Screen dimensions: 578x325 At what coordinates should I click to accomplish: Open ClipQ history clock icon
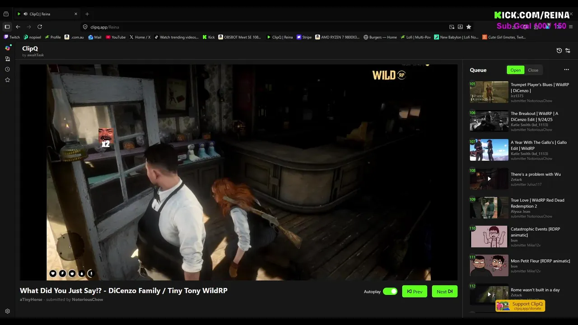(x=559, y=51)
